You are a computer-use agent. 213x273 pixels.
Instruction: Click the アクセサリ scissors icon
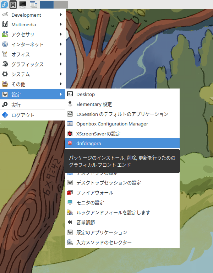pyautogui.click(x=5, y=34)
